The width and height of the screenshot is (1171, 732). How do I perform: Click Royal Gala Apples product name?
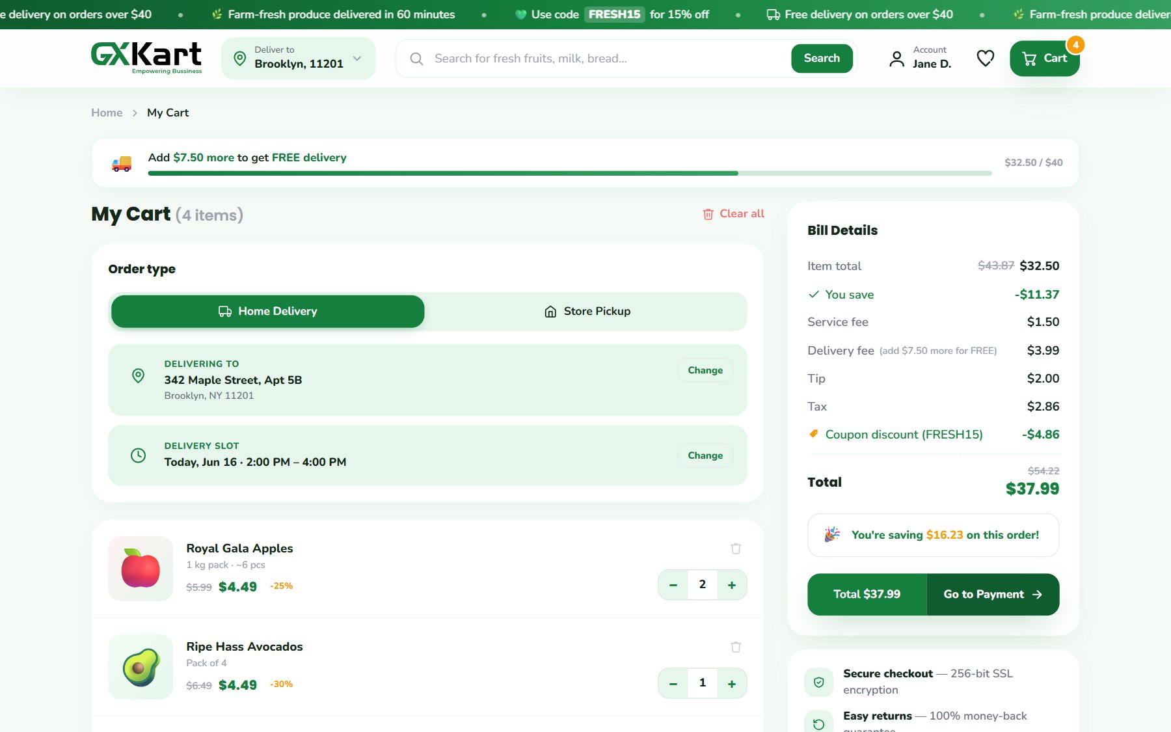coord(239,548)
